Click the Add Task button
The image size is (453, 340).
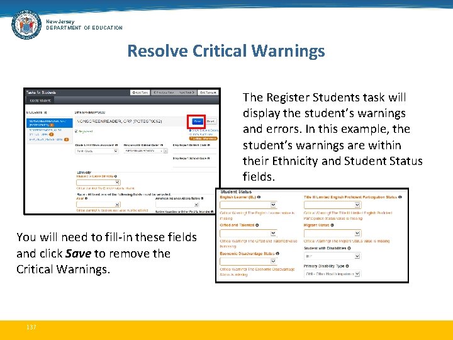(x=140, y=93)
